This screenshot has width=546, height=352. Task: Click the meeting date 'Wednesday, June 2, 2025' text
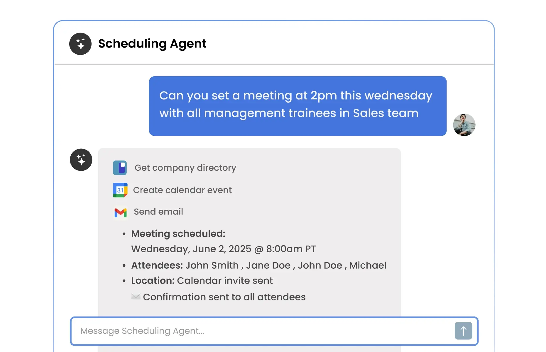click(224, 249)
